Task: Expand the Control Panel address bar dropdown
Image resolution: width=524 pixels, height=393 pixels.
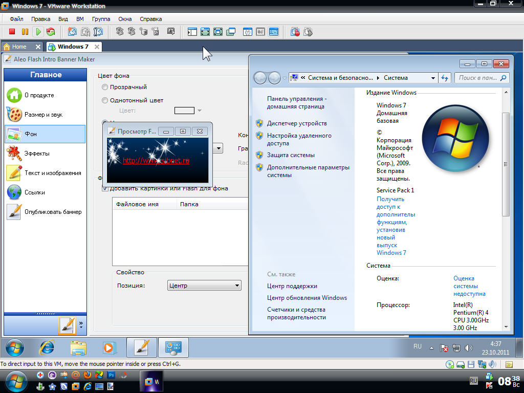Action: coord(433,78)
